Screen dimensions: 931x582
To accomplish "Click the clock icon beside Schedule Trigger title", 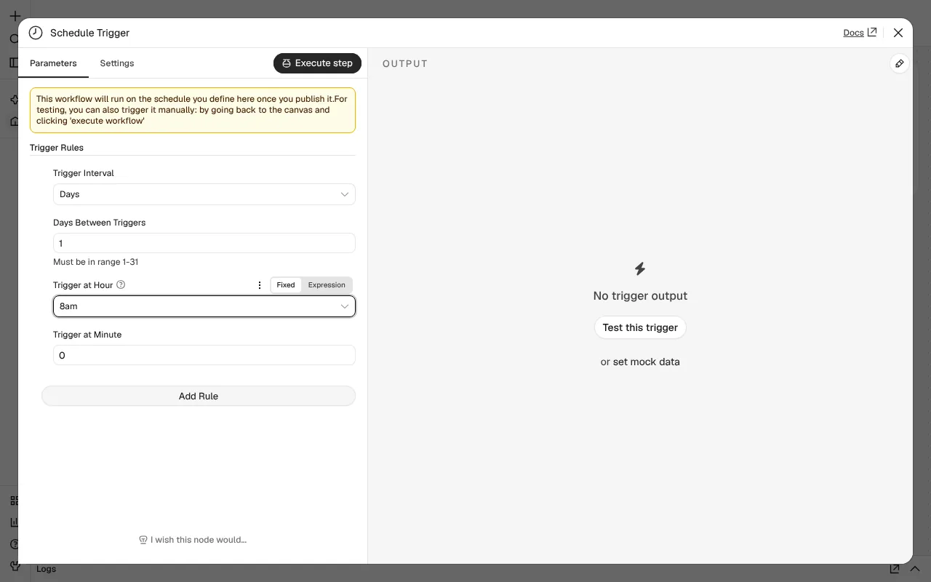I will (36, 33).
